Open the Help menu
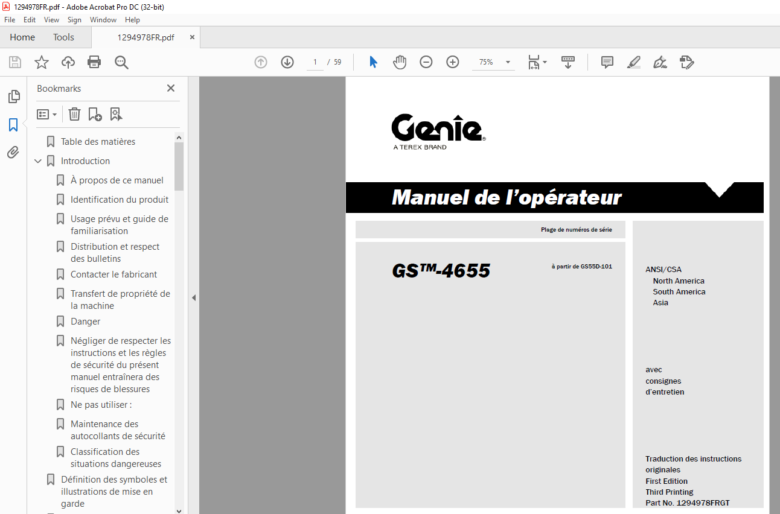 (132, 20)
